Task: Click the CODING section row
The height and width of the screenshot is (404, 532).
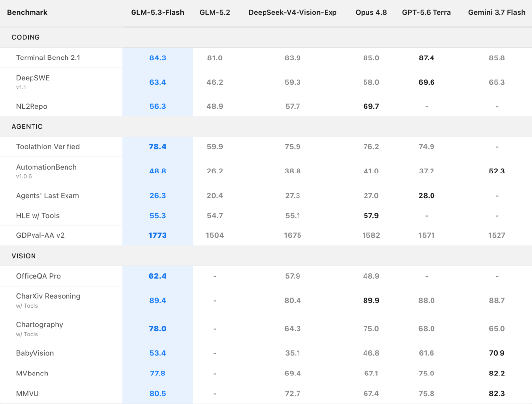Action: 266,37
